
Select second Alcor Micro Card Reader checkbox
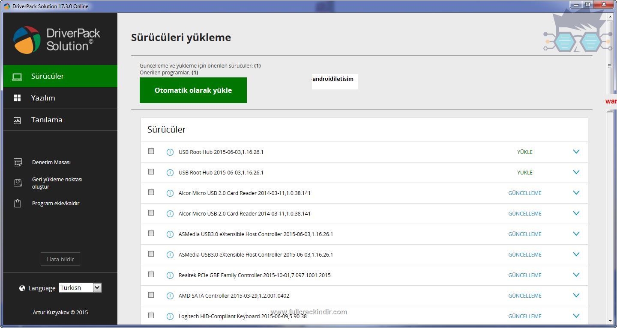click(151, 213)
